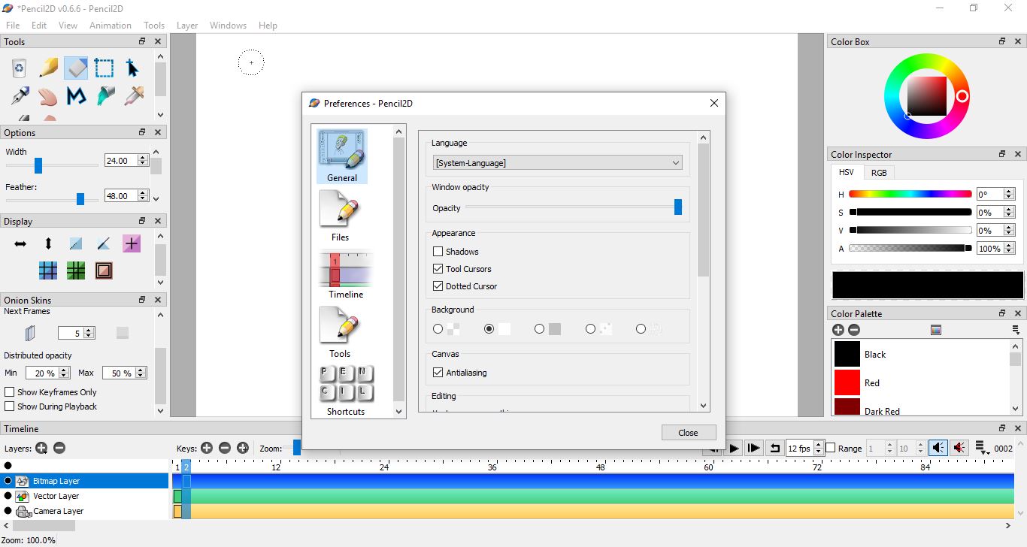Duplicate the current keyframe
Viewport: 1027px width, 547px height.
[x=243, y=448]
